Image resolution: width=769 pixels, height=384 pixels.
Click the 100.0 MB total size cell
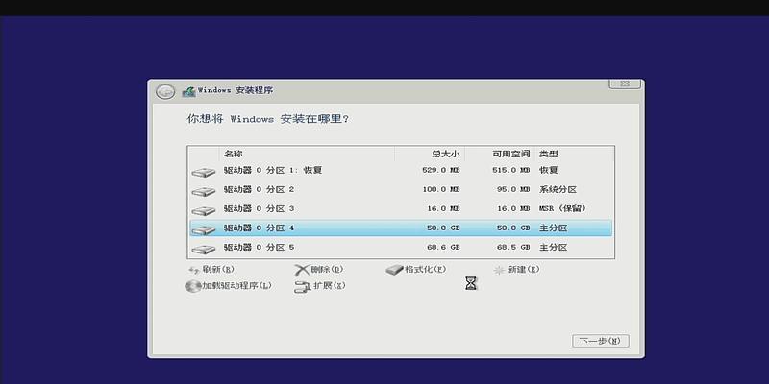pyautogui.click(x=441, y=189)
